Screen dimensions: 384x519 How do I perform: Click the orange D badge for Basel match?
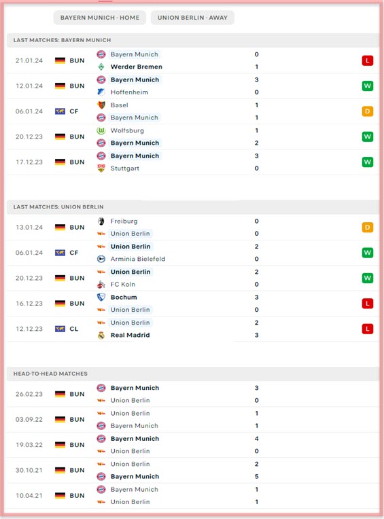click(368, 111)
